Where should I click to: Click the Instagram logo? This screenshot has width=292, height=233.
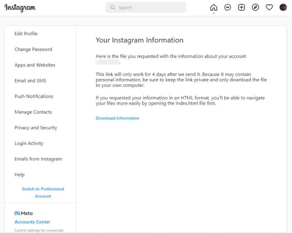(20, 8)
